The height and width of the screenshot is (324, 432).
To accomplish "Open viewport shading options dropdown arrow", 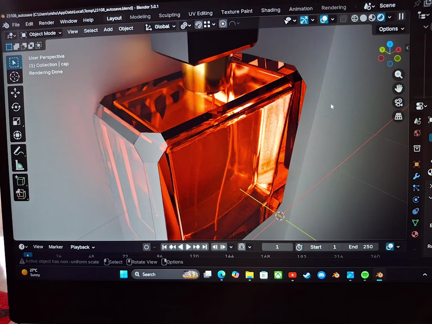I will [390, 17].
